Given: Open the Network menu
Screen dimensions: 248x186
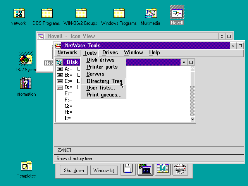Looking at the screenshot, I should [67, 53].
